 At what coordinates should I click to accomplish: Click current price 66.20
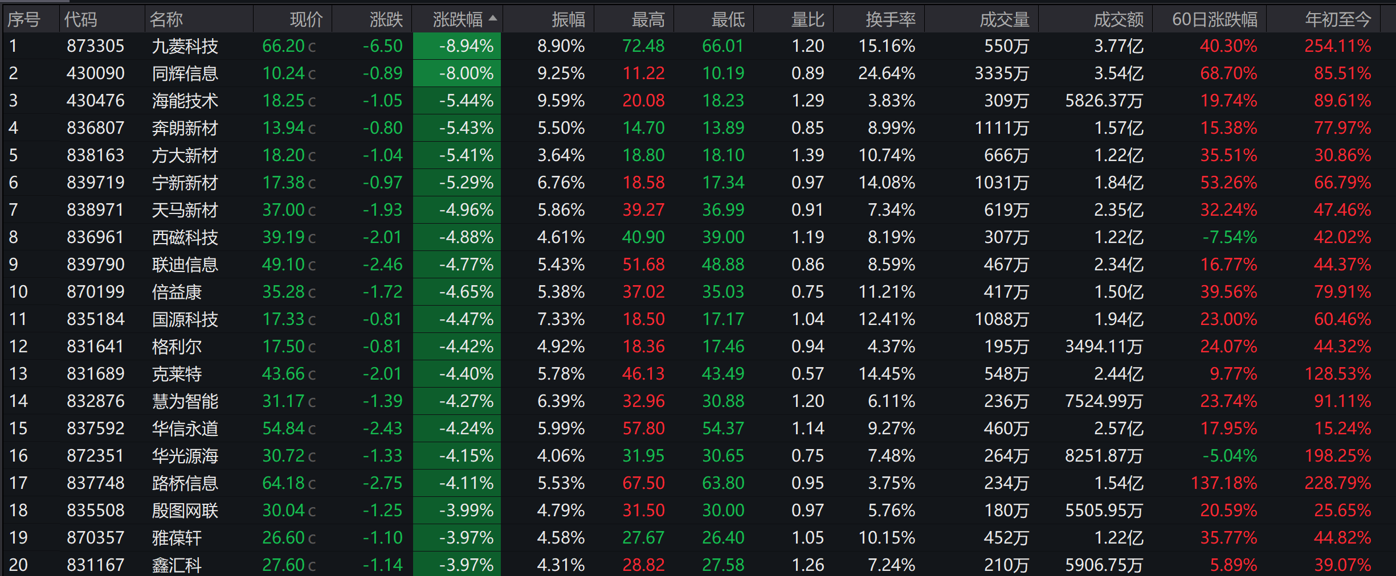(x=283, y=46)
